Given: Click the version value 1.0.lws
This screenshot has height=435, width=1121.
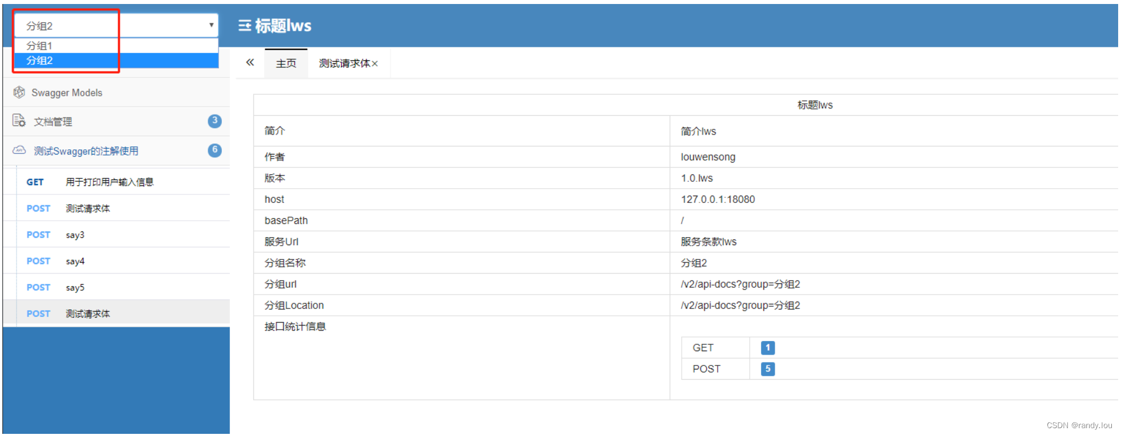Looking at the screenshot, I should tap(697, 178).
